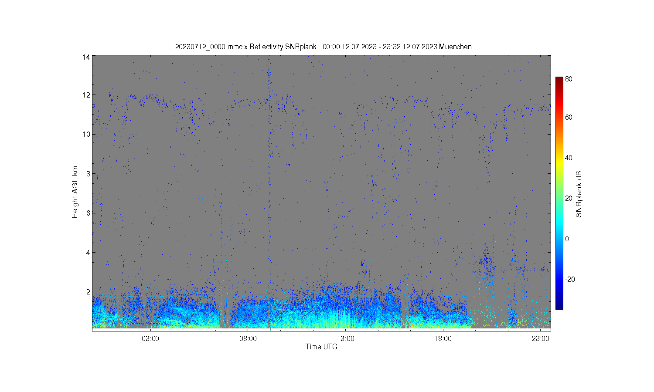Click the height tick label 8
The image size is (654, 392).
(88, 173)
